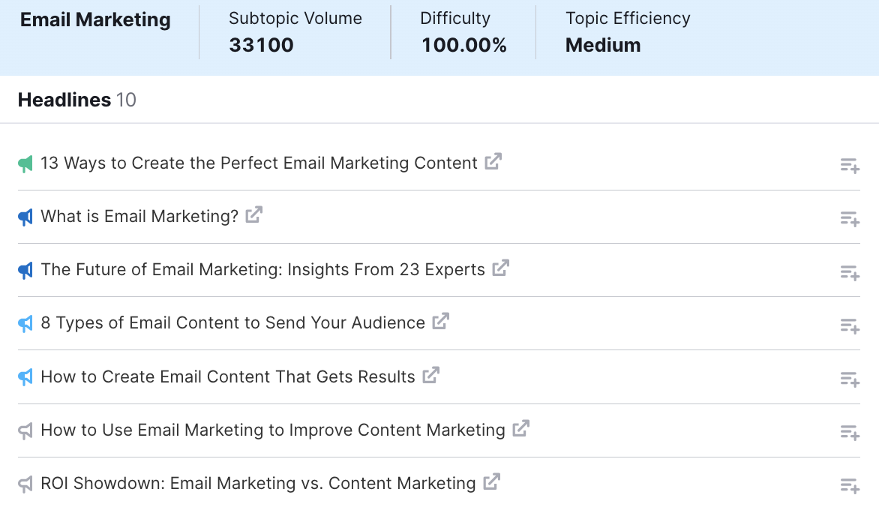
Task: Click the "Email Marketing" topic title
Action: (x=95, y=20)
